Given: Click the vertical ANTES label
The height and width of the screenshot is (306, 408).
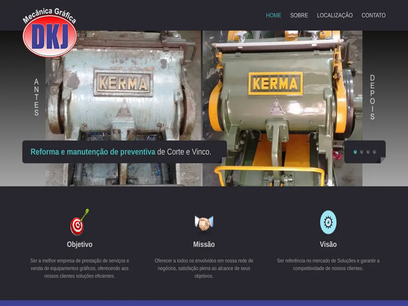Looking at the screenshot, I should pyautogui.click(x=37, y=97).
